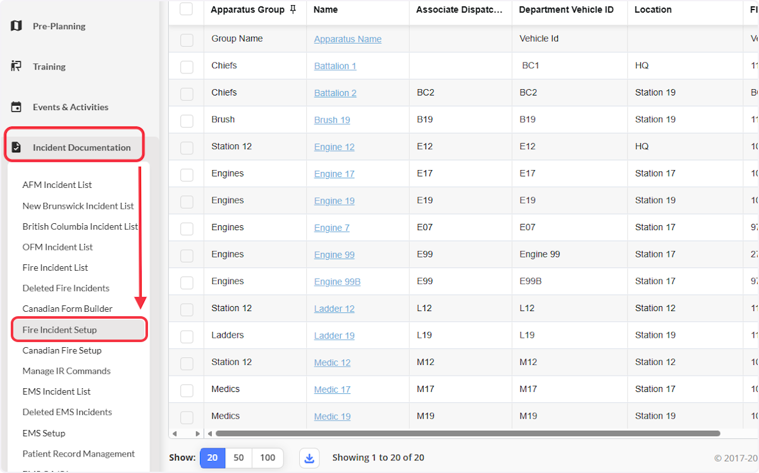Screen dimensions: 759x473
Task: Toggle the select-all checkbox in the header
Action: [x=186, y=9]
